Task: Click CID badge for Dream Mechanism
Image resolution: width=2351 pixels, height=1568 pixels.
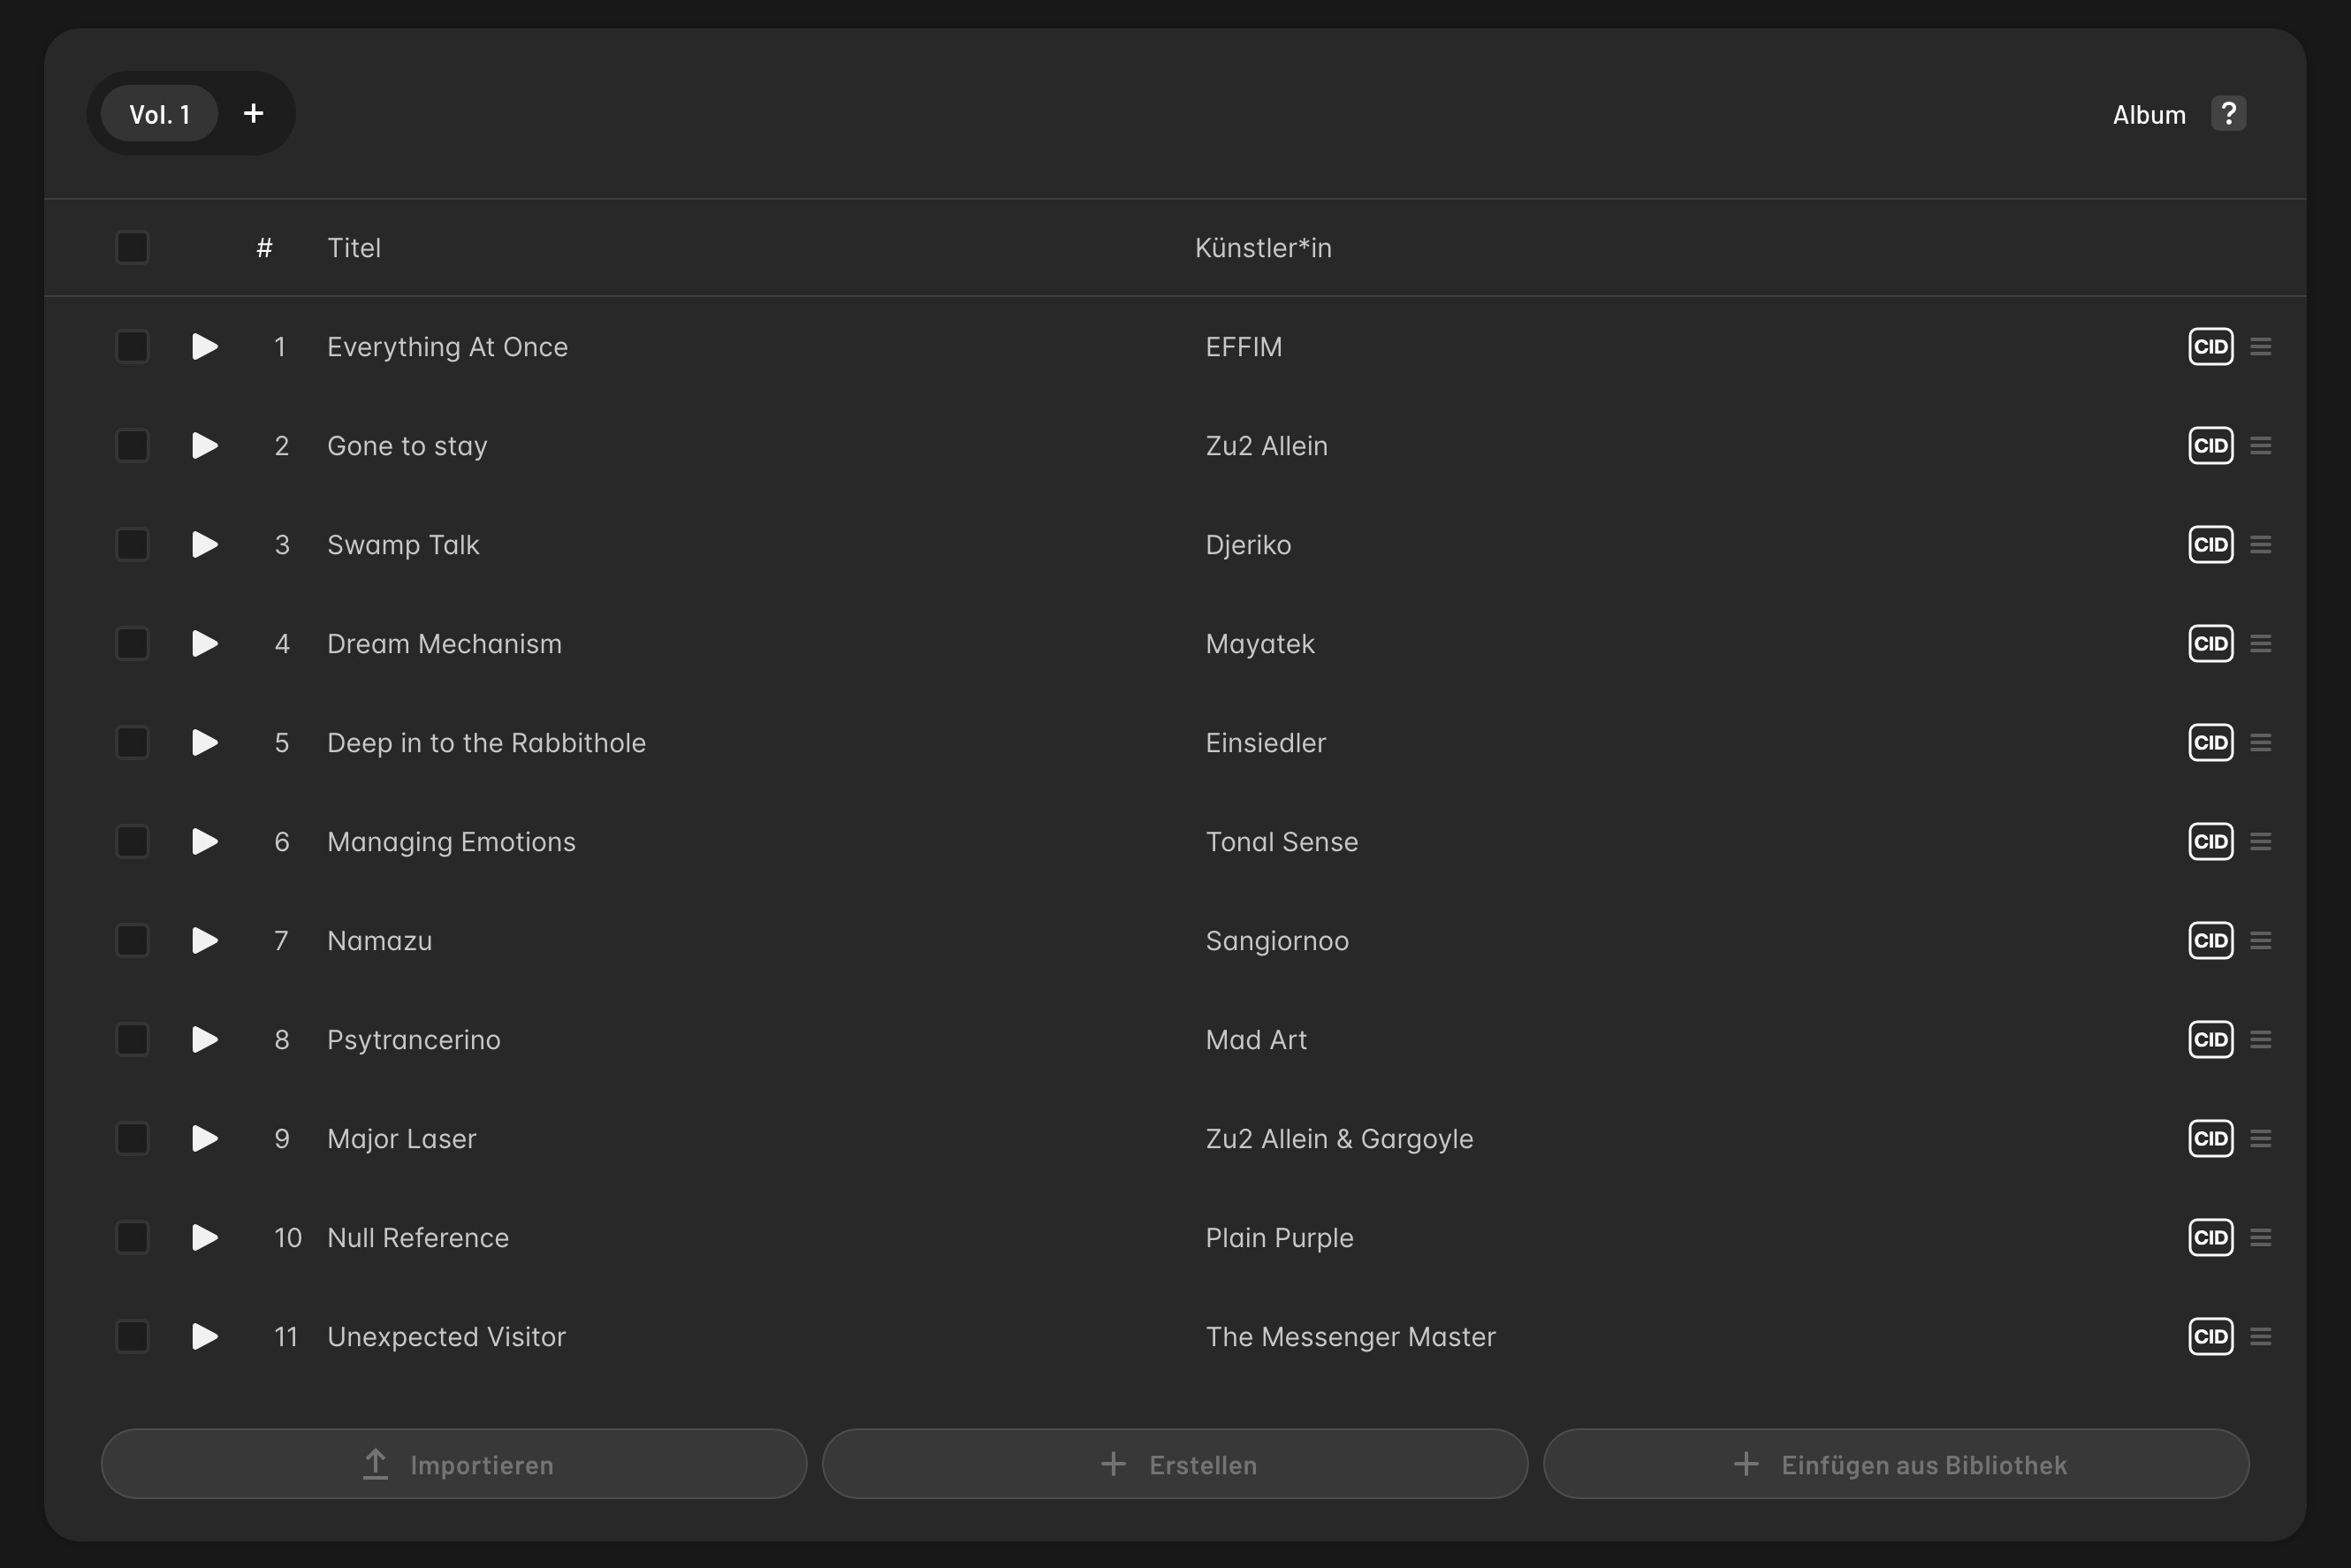Action: [x=2210, y=644]
